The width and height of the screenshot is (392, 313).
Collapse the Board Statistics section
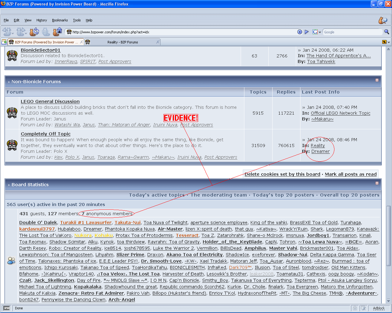coord(377,183)
